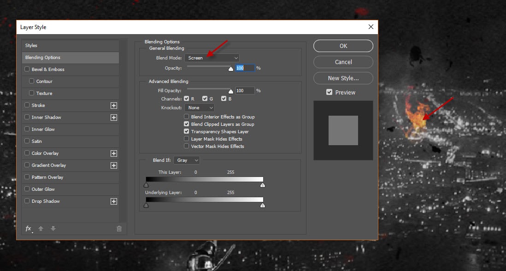
Task: Click the move effect up arrow
Action: click(x=41, y=229)
